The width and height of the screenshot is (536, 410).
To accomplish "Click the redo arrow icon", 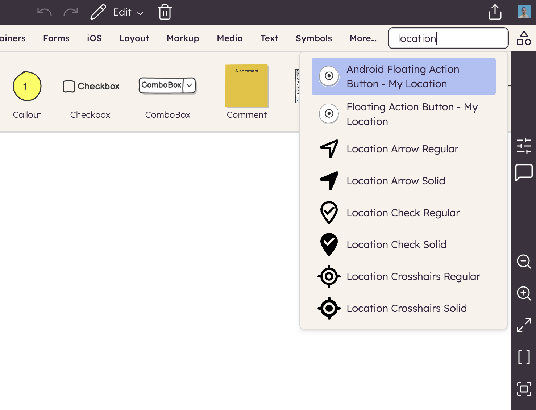I will click(x=71, y=12).
